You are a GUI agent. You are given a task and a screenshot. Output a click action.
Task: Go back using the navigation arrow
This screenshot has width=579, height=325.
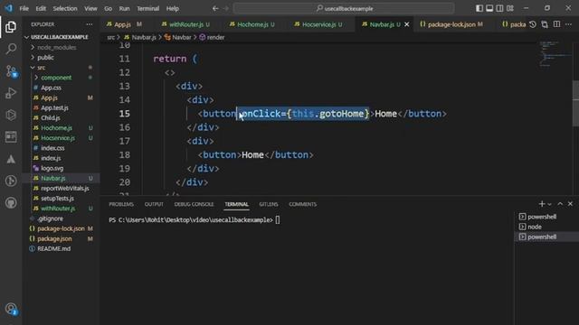[x=215, y=8]
